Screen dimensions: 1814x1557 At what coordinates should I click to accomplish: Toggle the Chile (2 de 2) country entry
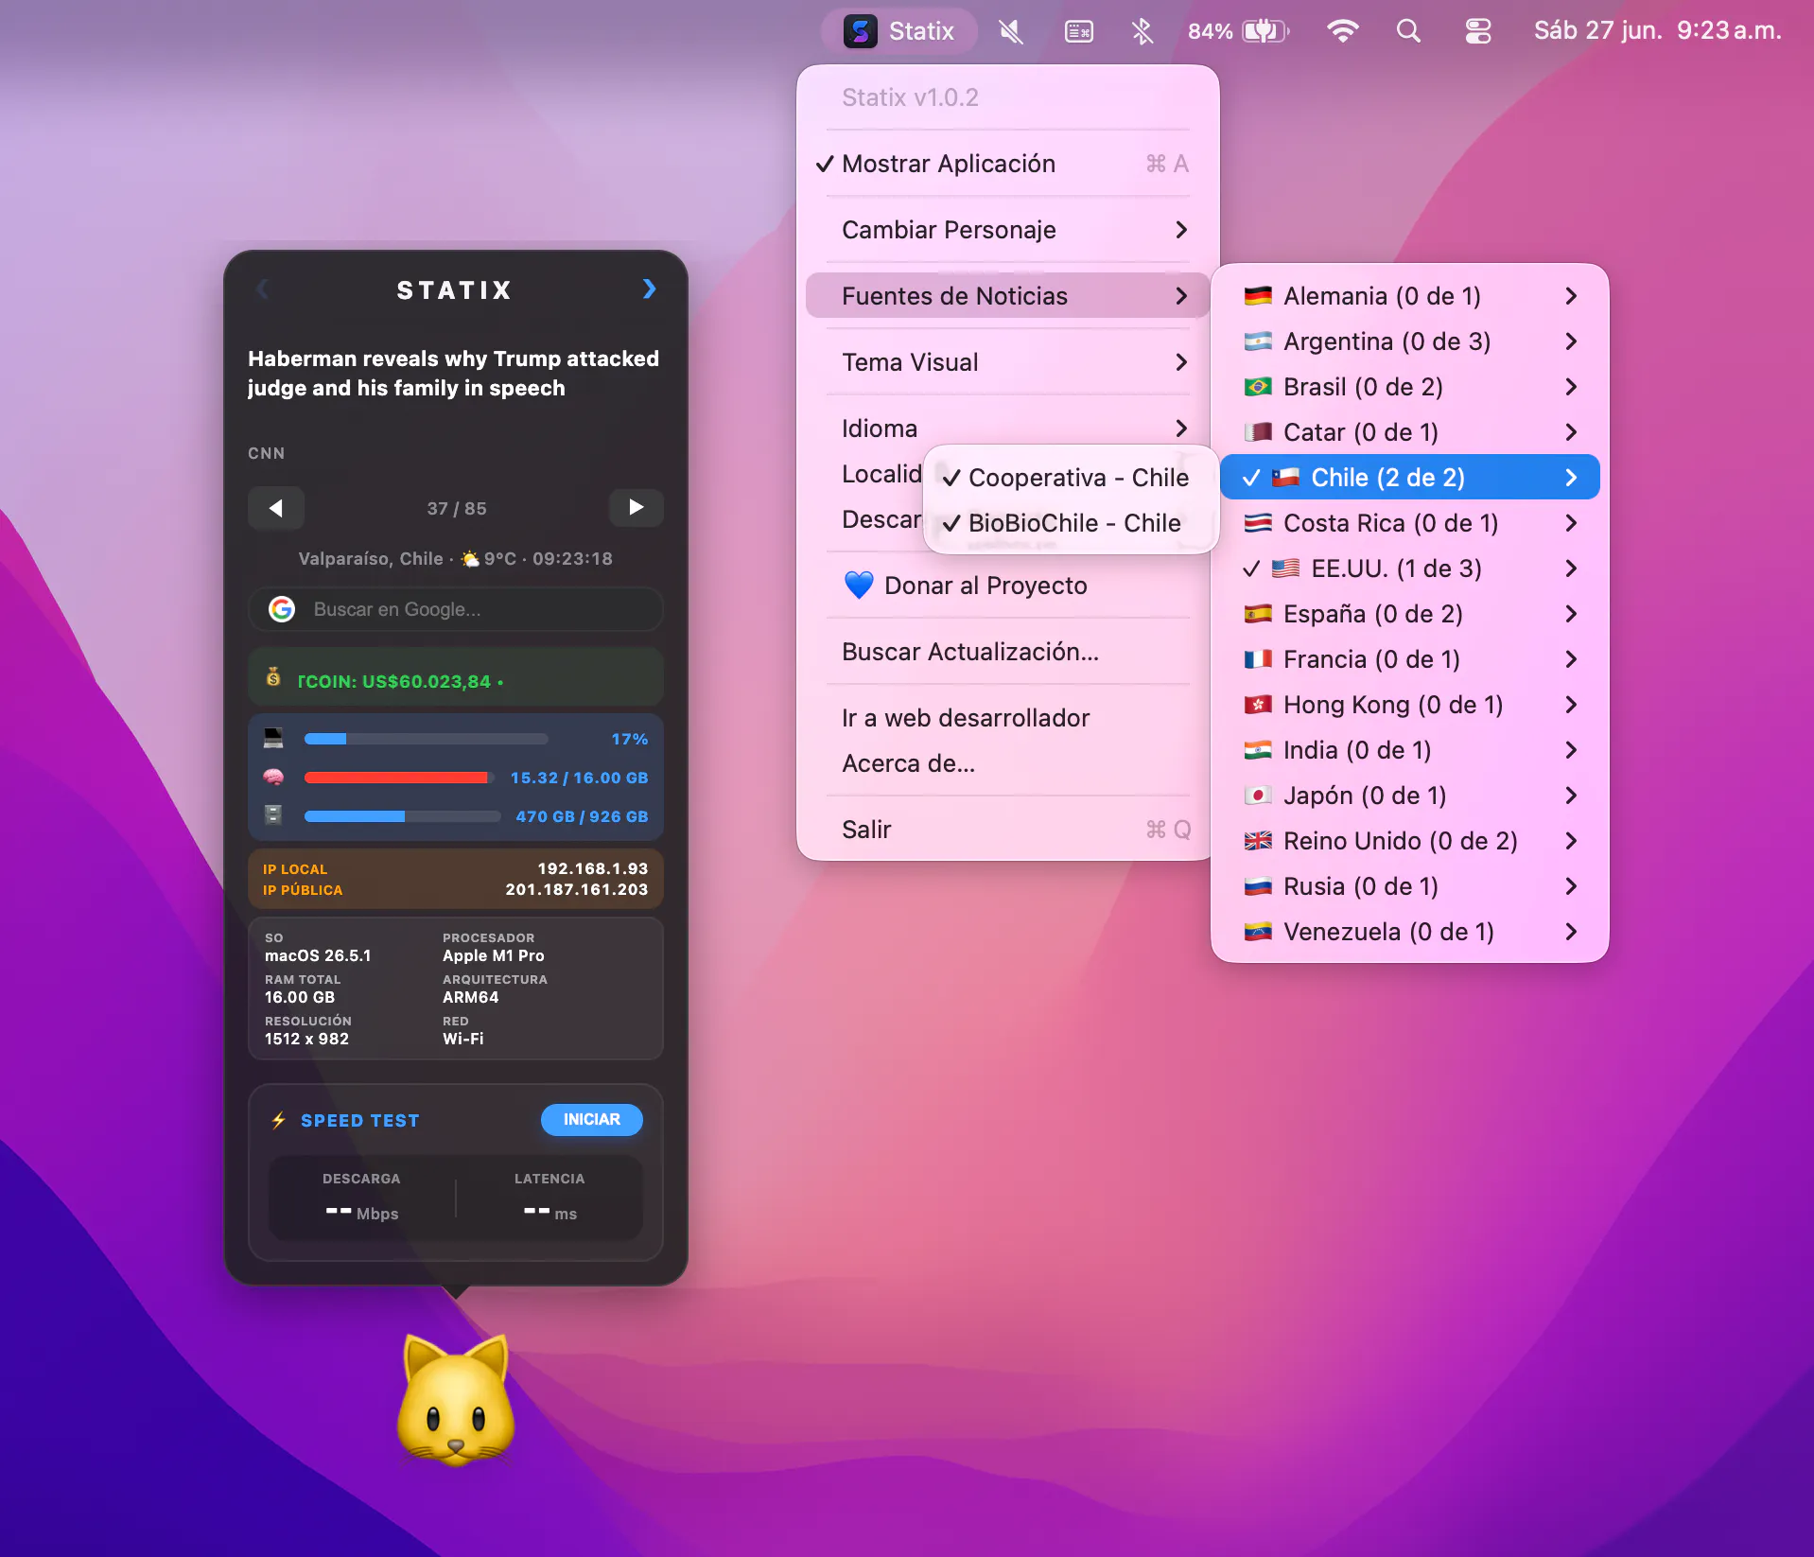coord(1409,478)
